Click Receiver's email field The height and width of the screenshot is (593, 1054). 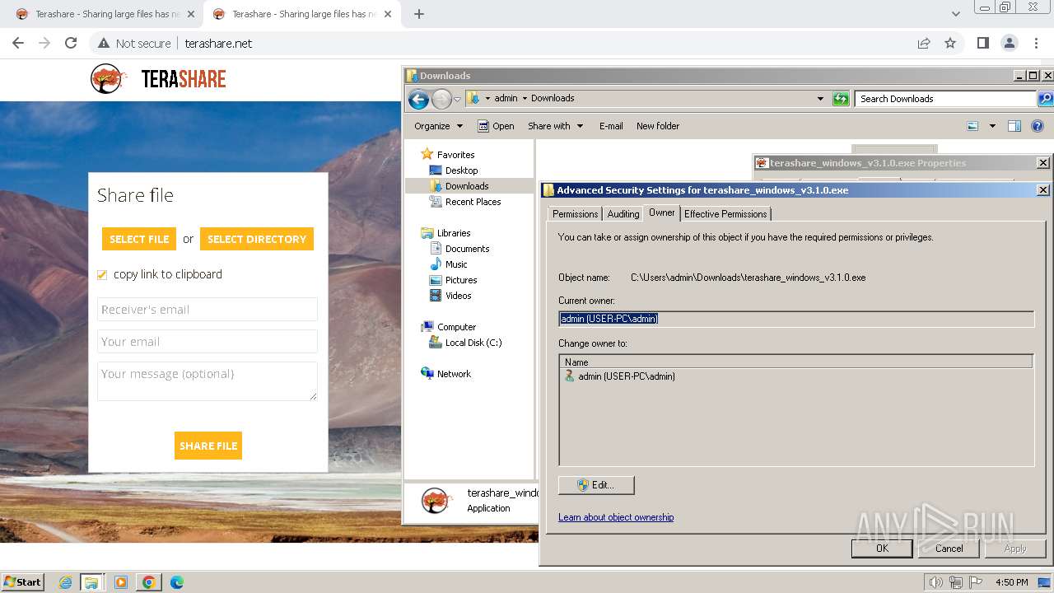tap(208, 310)
